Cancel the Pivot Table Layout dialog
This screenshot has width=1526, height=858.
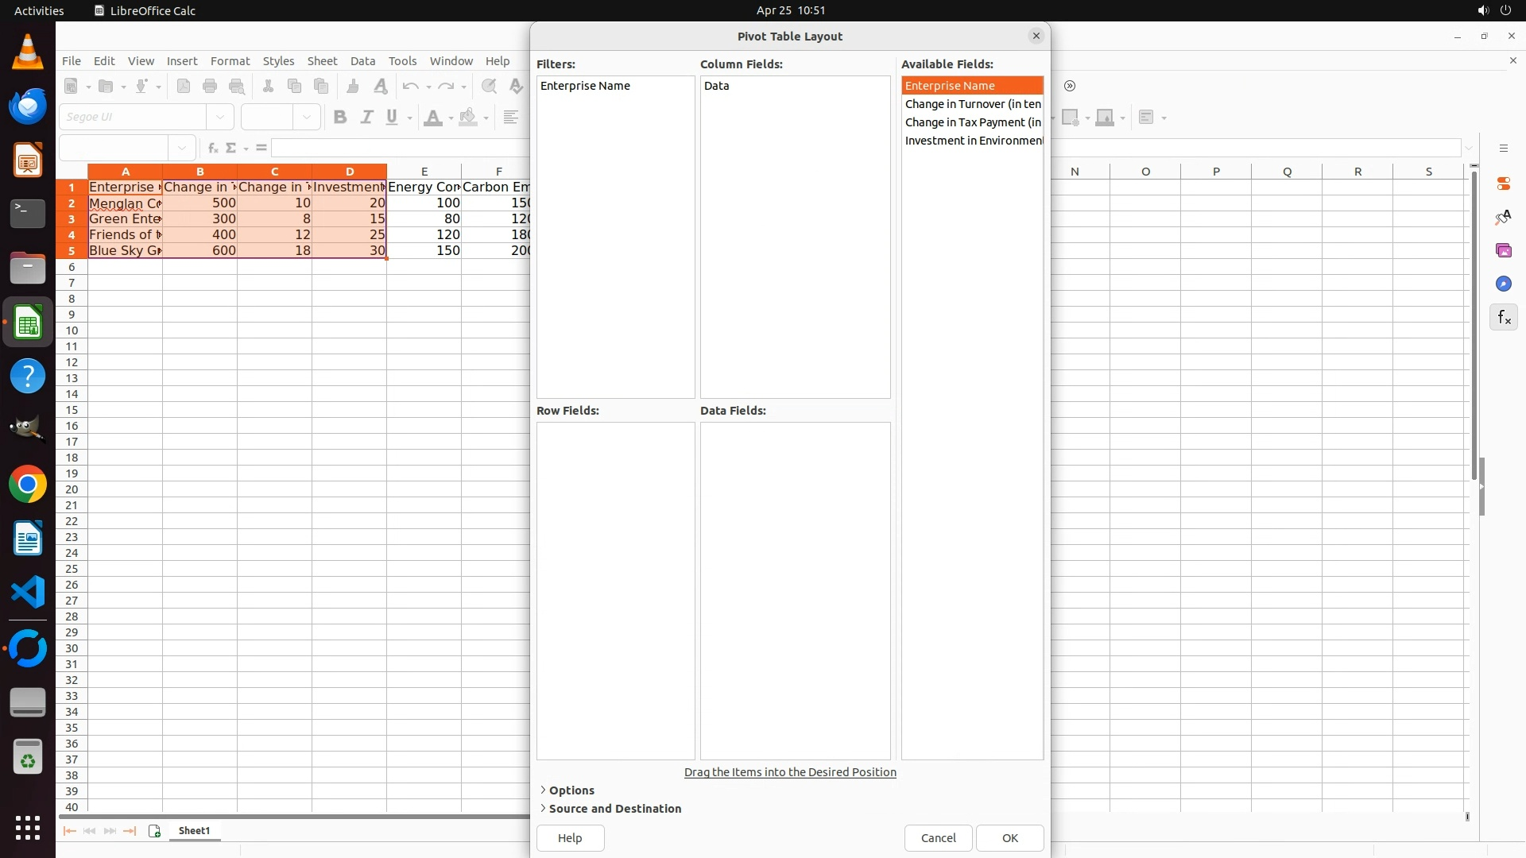(938, 838)
